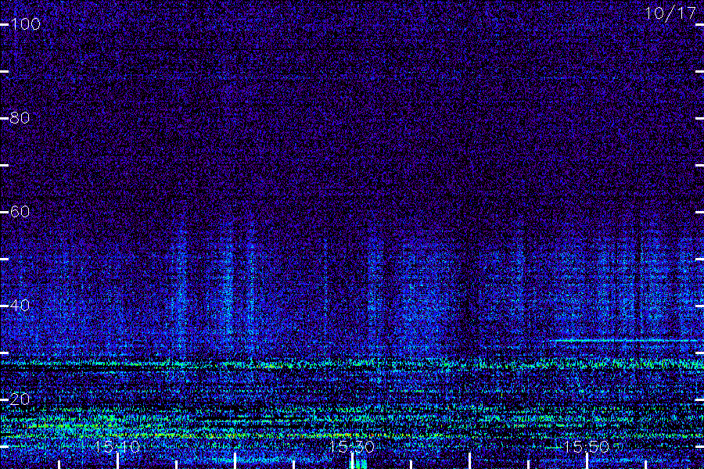704x469 pixels.
Task: Click the 80 frequency axis label
Action: pyautogui.click(x=20, y=117)
